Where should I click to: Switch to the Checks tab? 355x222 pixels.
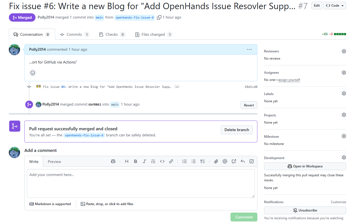pos(112,34)
